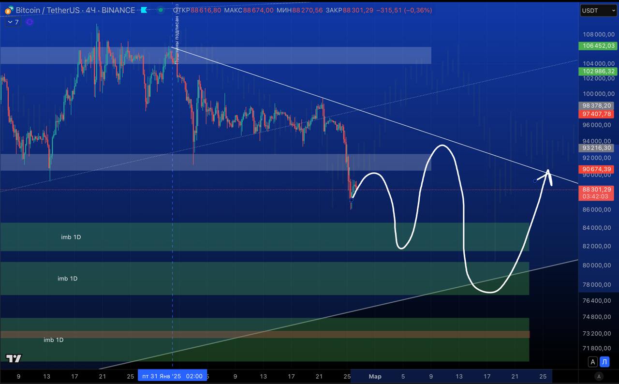The image size is (619, 384).
Task: Open the USDT currency dropdown
Action: 598,10
